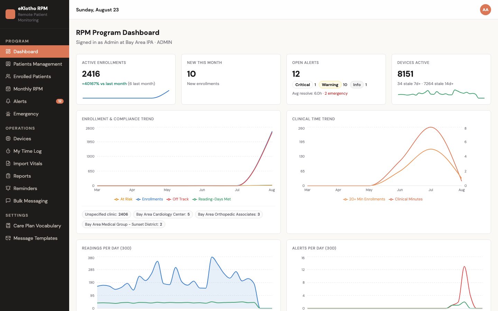Toggle the At Risk legend series
The image size is (498, 311).
123,199
